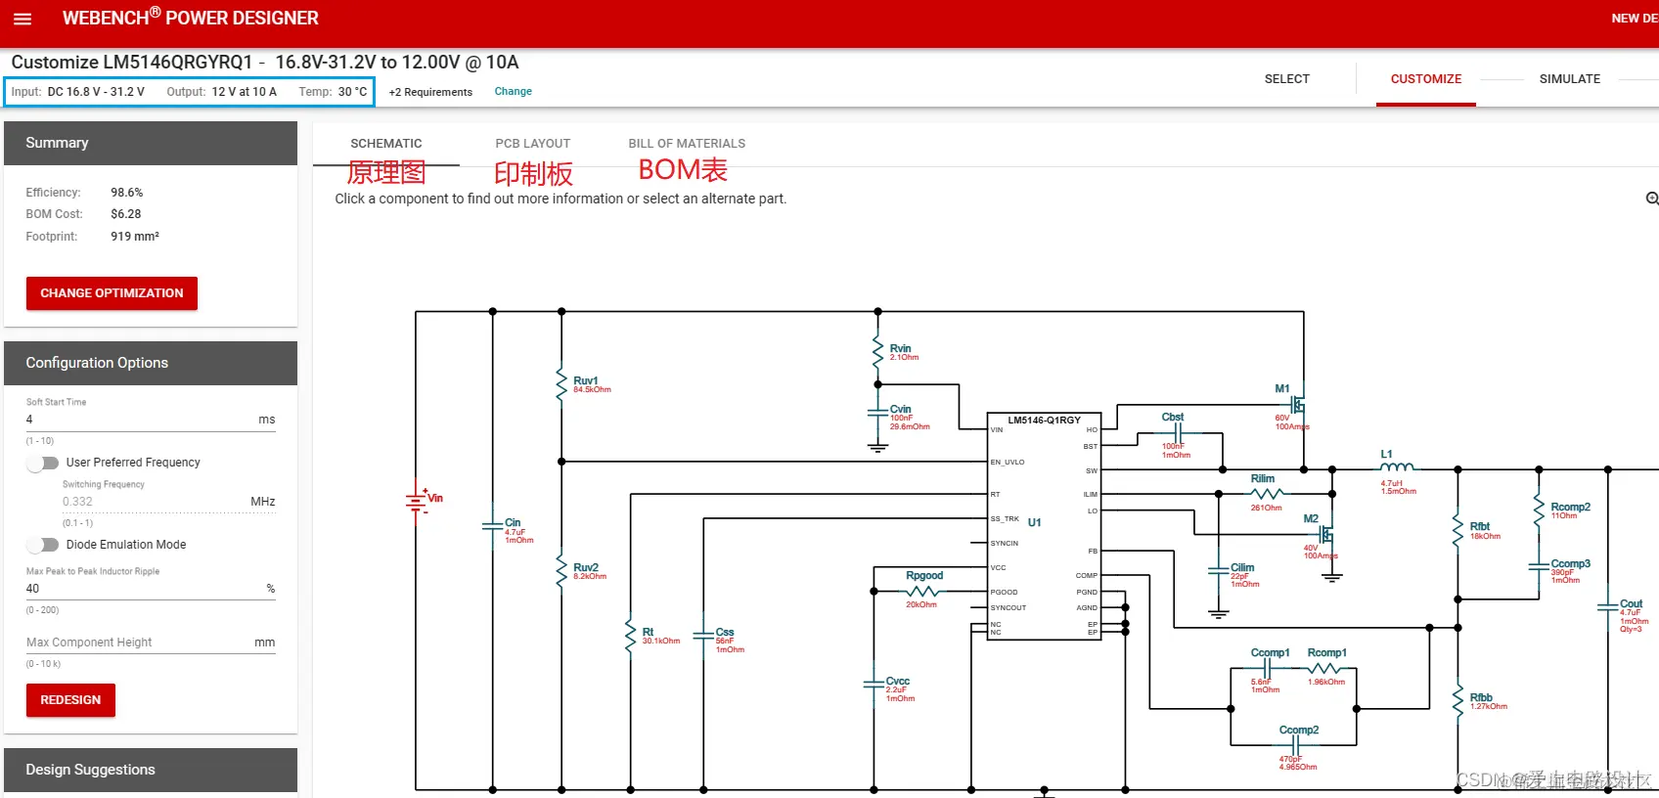The height and width of the screenshot is (798, 1659).
Task: Select capacitor Ccomp1 component
Action: click(x=1269, y=670)
